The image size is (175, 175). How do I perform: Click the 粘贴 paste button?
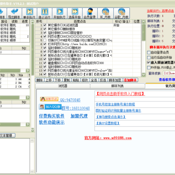click(76, 80)
